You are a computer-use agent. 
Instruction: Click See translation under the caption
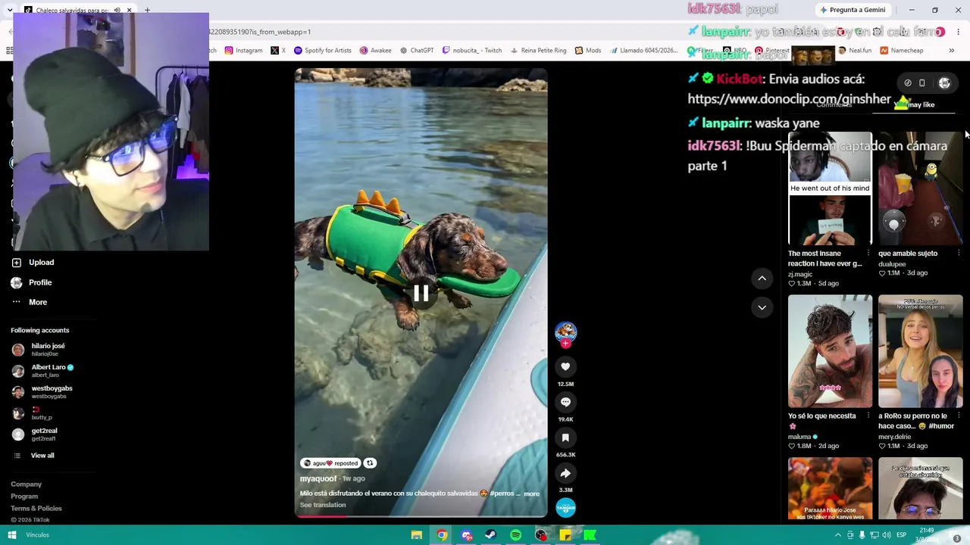tap(323, 505)
